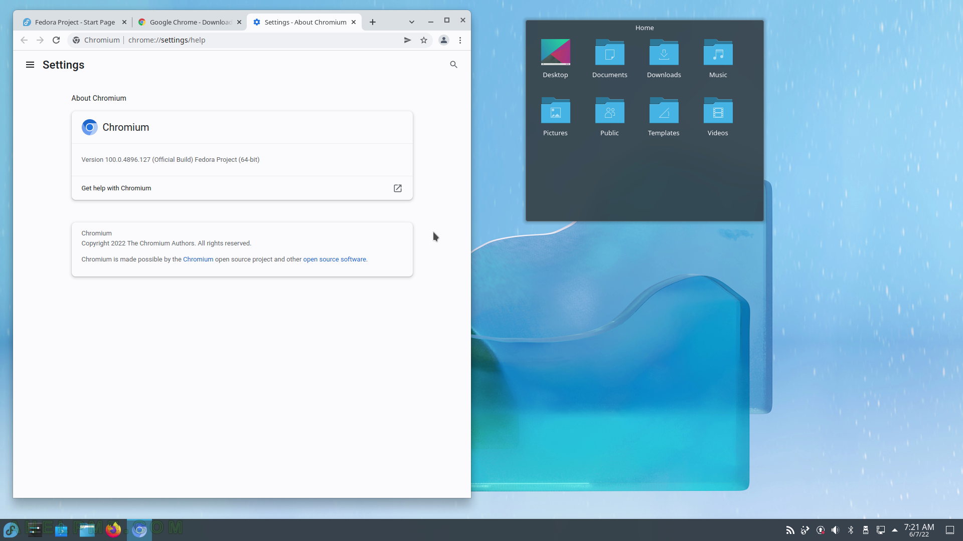Viewport: 963px width, 541px height.
Task: Open Downloads folder in Home widget
Action: [664, 59]
